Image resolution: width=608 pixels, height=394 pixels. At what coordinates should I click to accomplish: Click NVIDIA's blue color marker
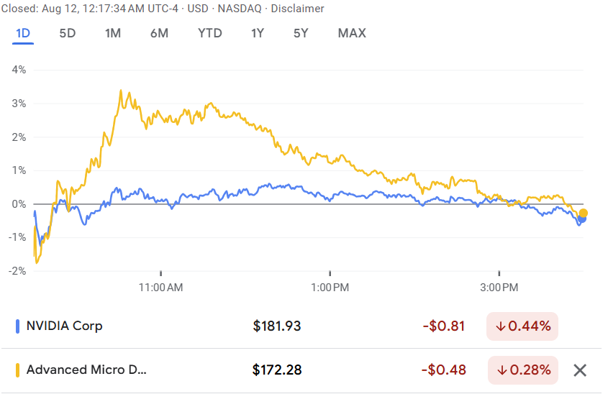(x=17, y=326)
